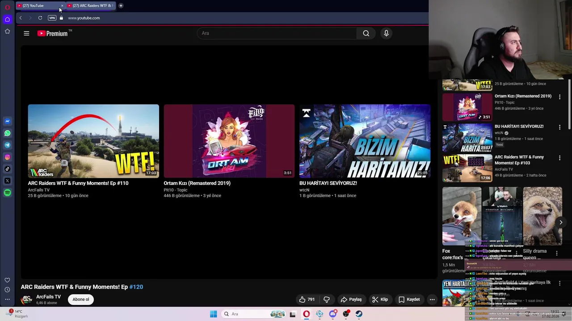
Task: Open the bookmarks star in Opera sidebar
Action: pos(7,31)
